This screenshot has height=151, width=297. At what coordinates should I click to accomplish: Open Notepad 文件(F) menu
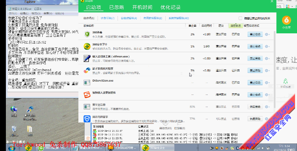pyautogui.click(x=13, y=13)
